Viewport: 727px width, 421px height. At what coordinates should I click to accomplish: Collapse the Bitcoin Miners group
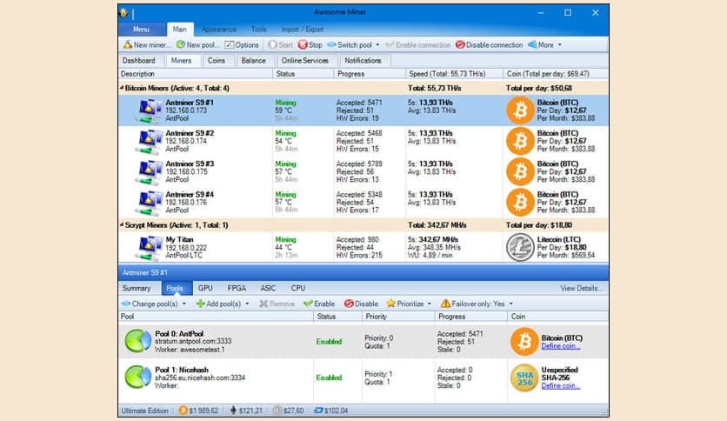[122, 88]
